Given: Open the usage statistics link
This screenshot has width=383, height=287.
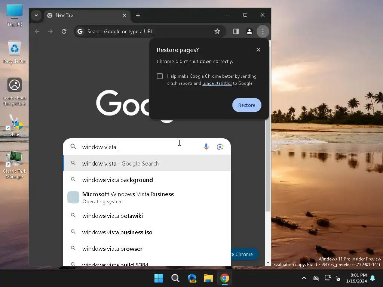Looking at the screenshot, I should pyautogui.click(x=217, y=83).
